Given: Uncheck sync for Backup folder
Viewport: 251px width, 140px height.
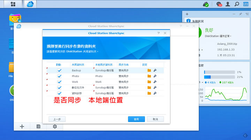Looking at the screenshot, I should [59, 70].
